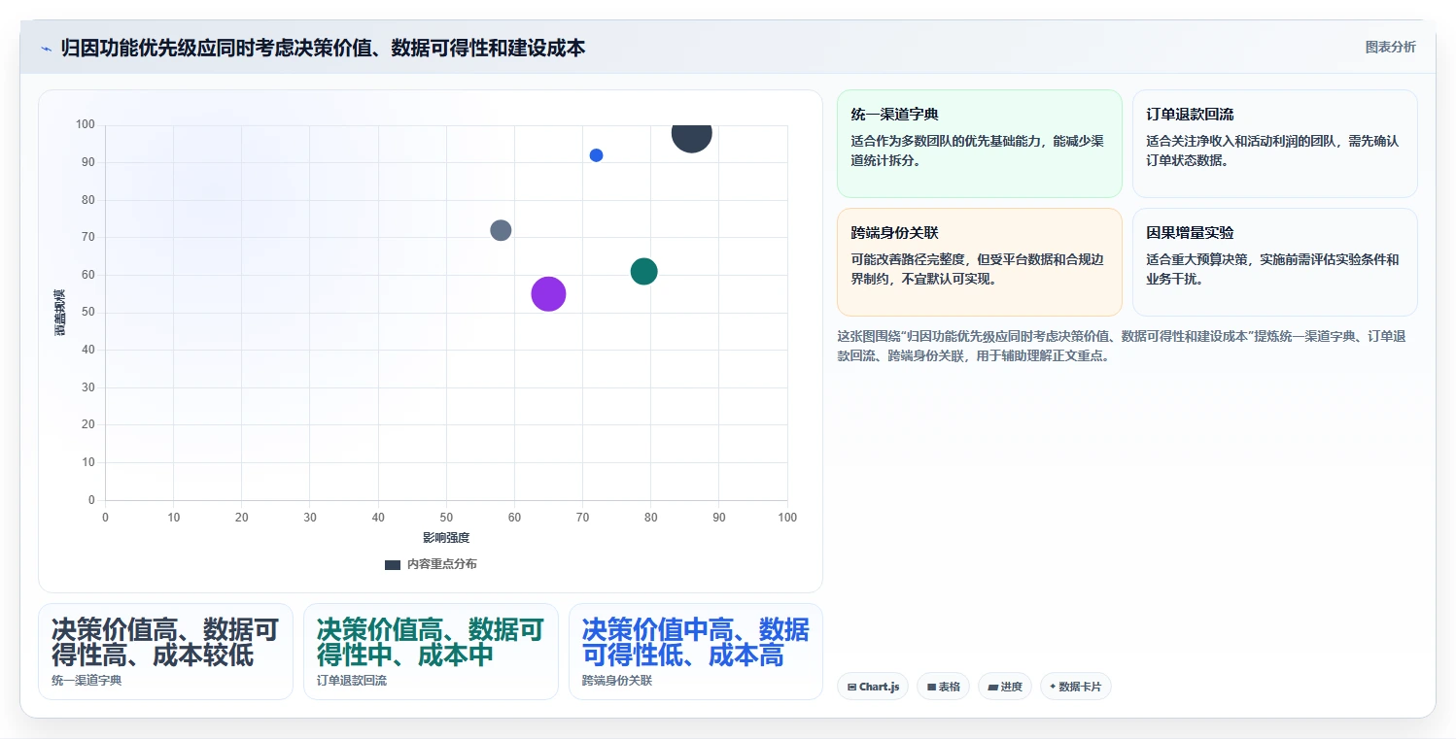
Task: Click the 订单退款回流 caption under the green stat
Action: (x=352, y=681)
